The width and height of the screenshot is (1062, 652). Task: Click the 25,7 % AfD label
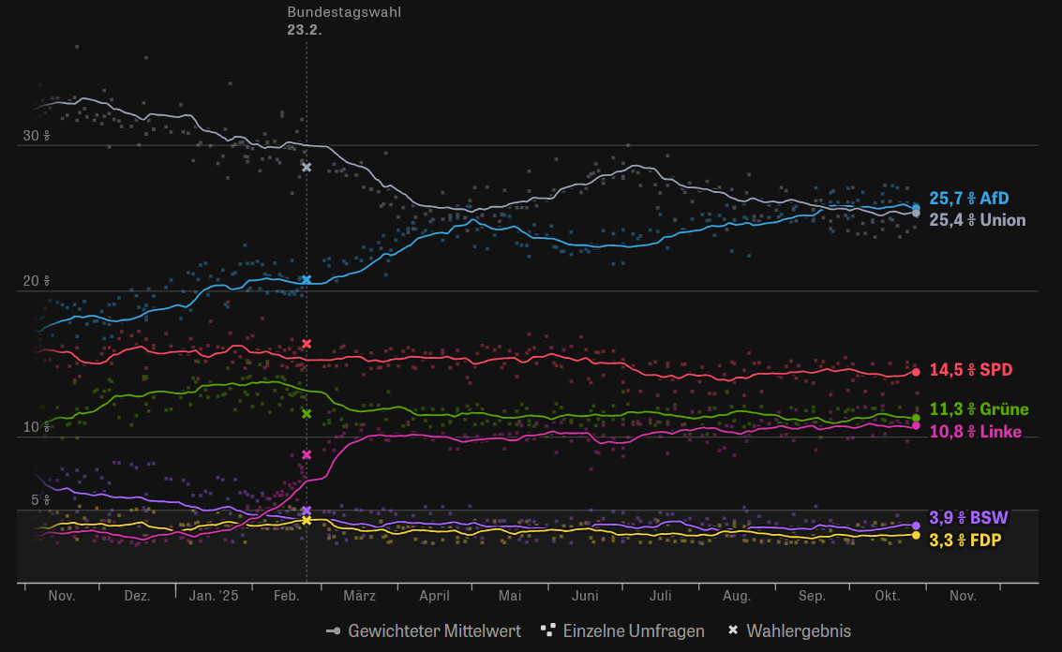[x=969, y=199]
